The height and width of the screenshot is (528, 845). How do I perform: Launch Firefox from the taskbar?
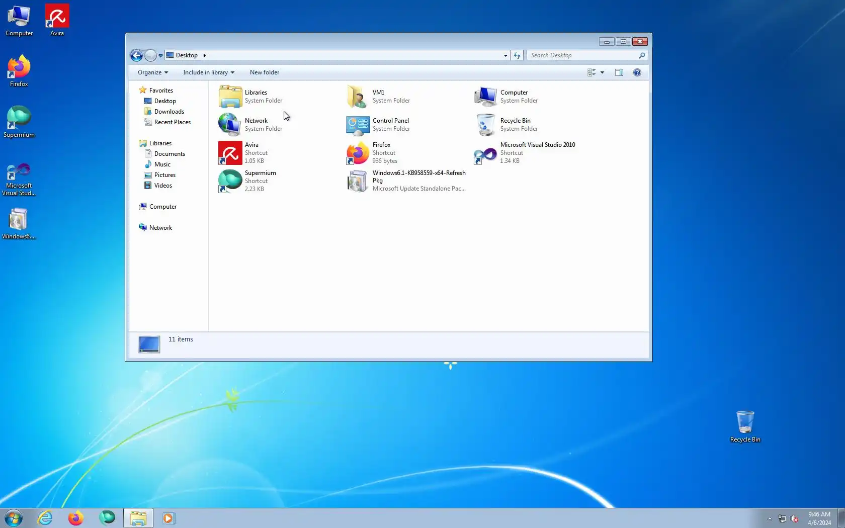[76, 518]
